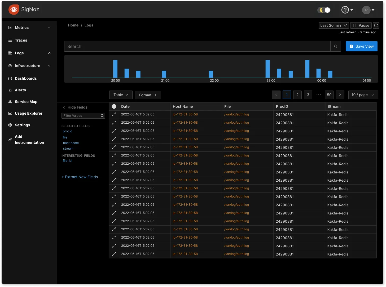The width and height of the screenshot is (386, 287).
Task: Open the help question mark icon
Action: [345, 10]
